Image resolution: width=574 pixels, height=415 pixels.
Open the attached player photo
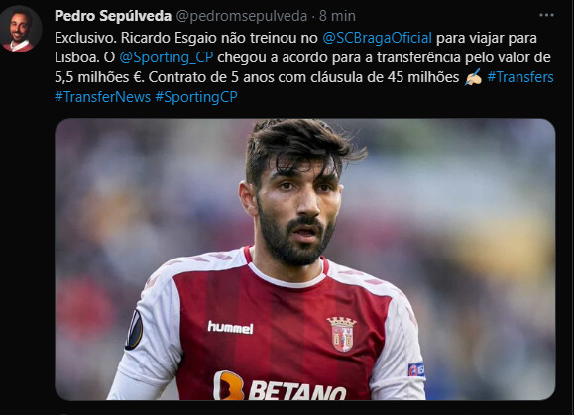pyautogui.click(x=305, y=259)
